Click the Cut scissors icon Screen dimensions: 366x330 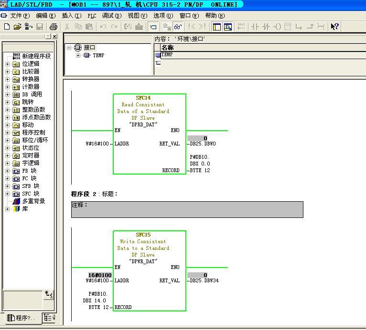point(67,27)
